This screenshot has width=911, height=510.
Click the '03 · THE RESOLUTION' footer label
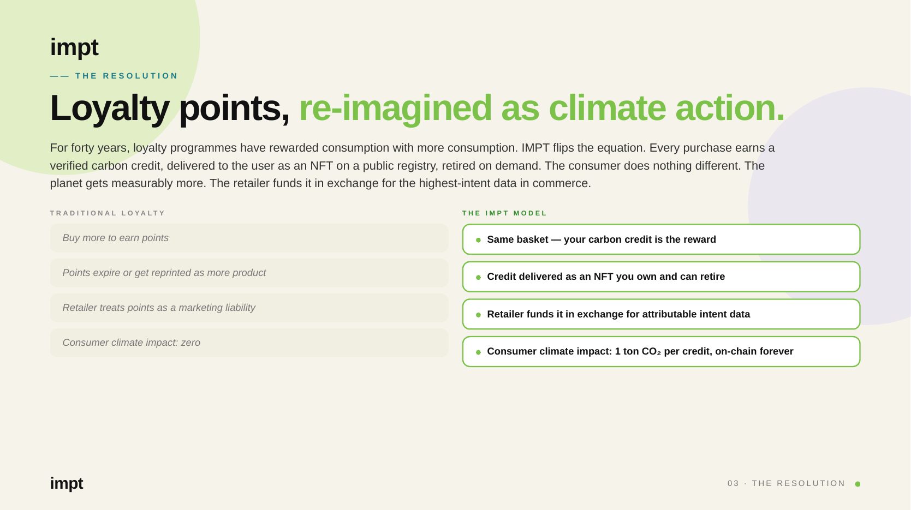pos(786,483)
